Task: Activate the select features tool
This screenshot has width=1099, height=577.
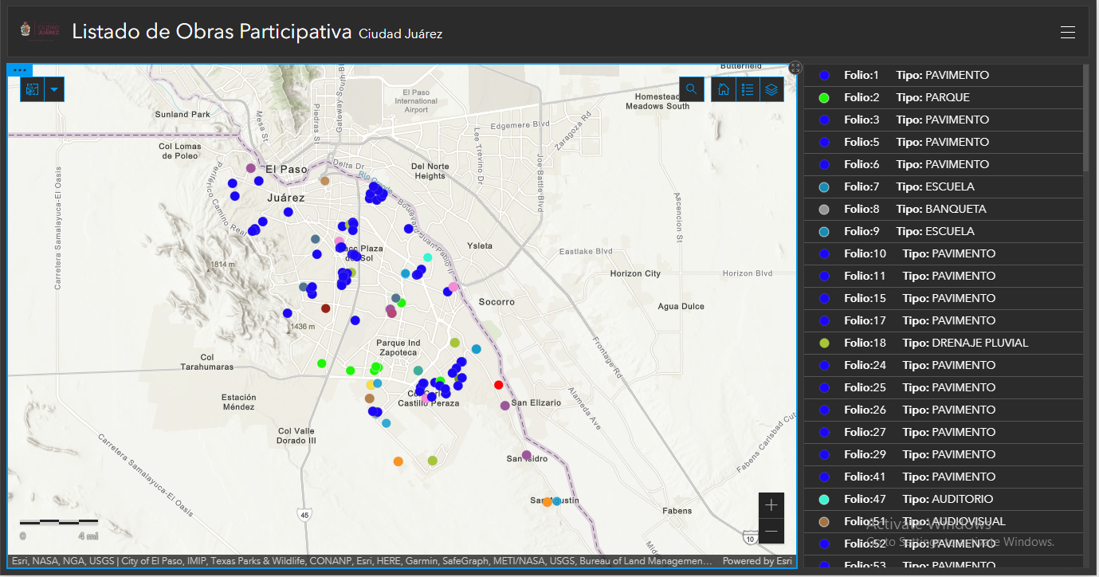Action: (32, 89)
